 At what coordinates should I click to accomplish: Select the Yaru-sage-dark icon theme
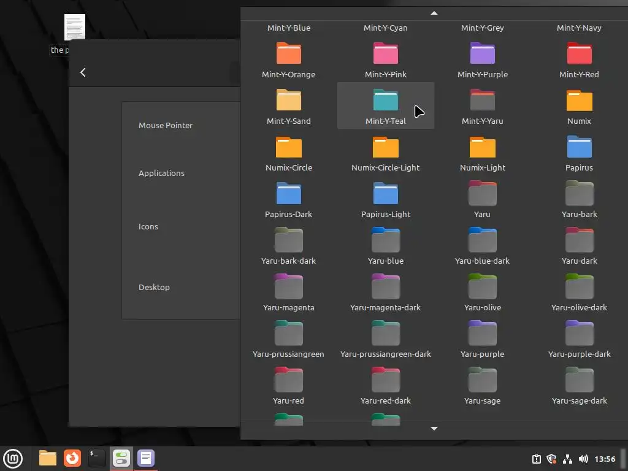579,386
